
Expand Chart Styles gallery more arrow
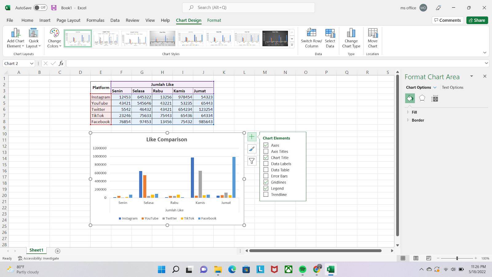click(292, 45)
